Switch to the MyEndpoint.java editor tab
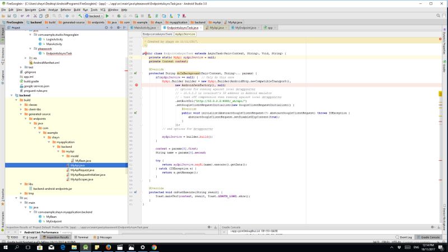Viewport: 448px width, 252px height. (245, 27)
